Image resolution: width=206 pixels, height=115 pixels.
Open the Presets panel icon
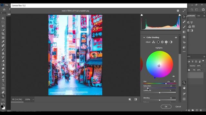click(x=184, y=47)
